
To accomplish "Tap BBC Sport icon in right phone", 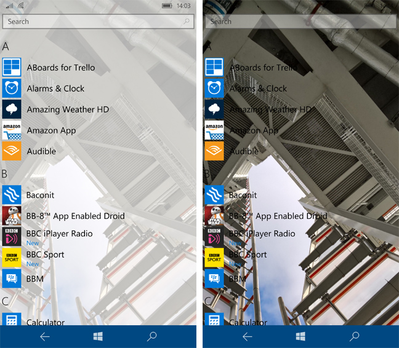I will (x=214, y=258).
